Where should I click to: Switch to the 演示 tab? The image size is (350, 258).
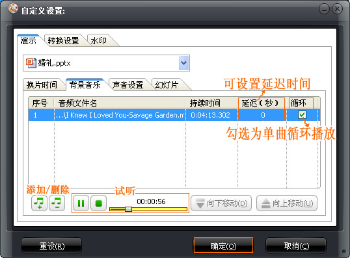29,40
